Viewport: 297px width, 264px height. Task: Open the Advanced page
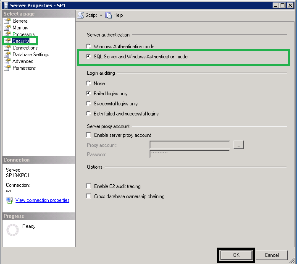point(23,61)
